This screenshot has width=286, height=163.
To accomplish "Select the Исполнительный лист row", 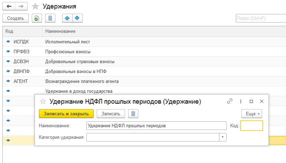I will [144, 42].
